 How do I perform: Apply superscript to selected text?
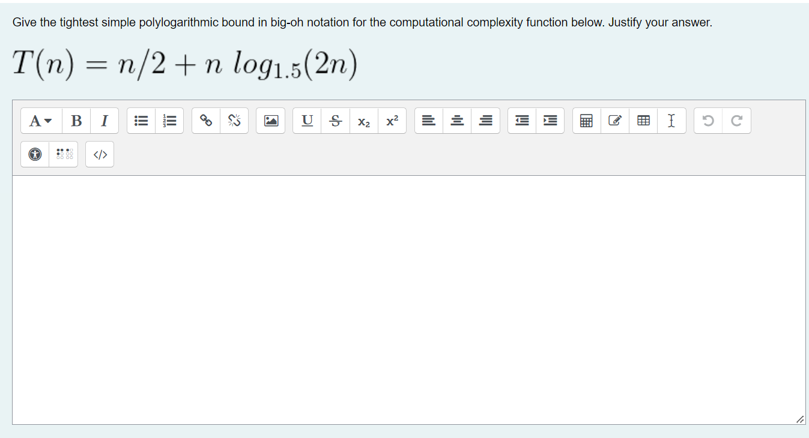point(392,121)
